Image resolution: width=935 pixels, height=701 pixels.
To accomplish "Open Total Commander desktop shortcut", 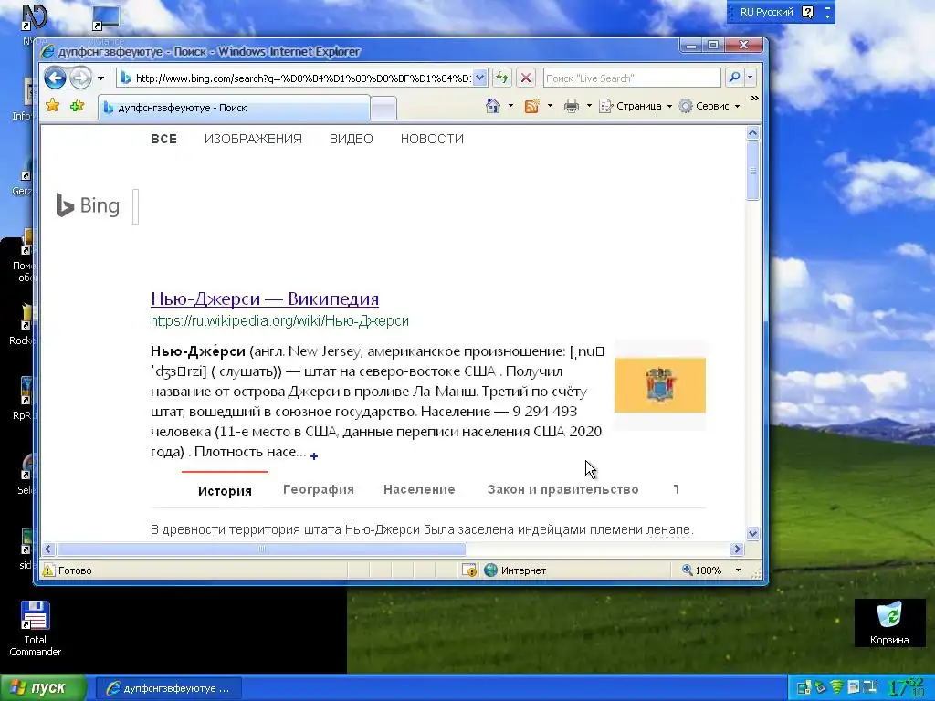I will point(36,628).
